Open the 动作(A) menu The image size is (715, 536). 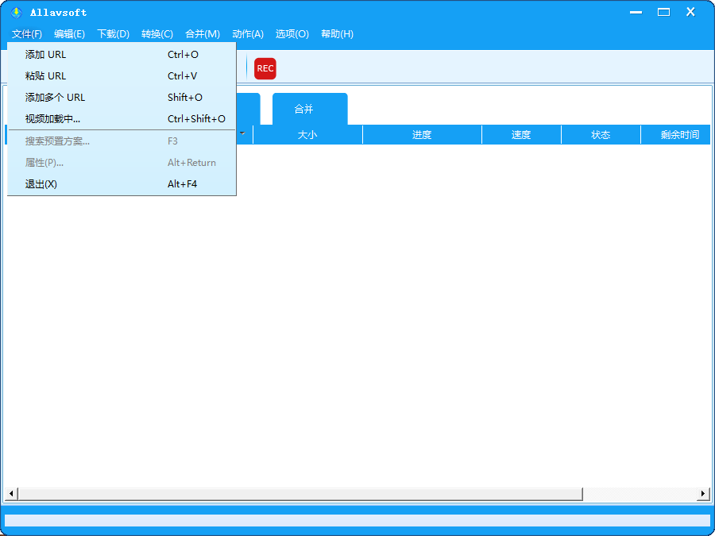tap(247, 34)
